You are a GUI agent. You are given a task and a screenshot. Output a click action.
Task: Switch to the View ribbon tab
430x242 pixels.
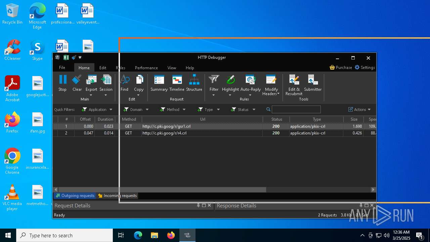coord(172,68)
